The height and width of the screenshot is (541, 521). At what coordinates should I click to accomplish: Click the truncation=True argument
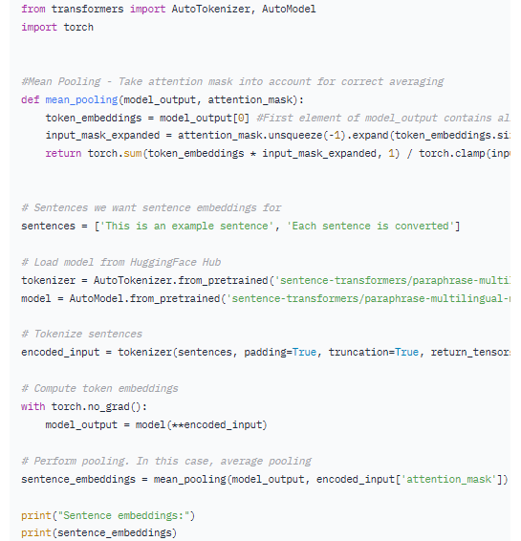pos(374,353)
